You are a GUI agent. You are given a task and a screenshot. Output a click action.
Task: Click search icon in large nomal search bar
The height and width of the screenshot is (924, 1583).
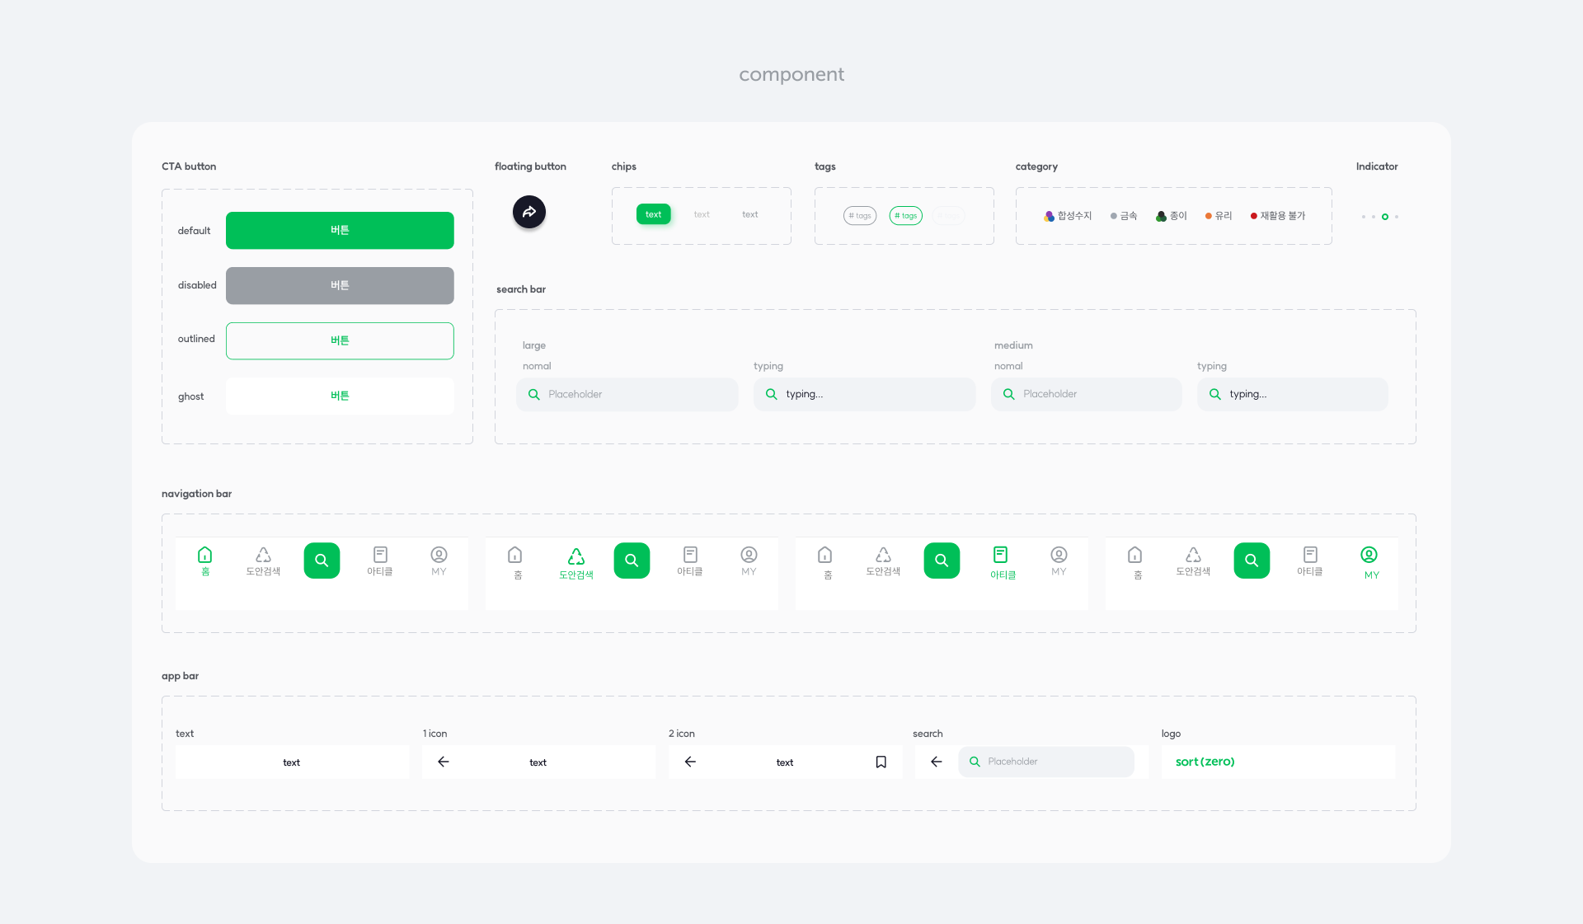point(534,395)
